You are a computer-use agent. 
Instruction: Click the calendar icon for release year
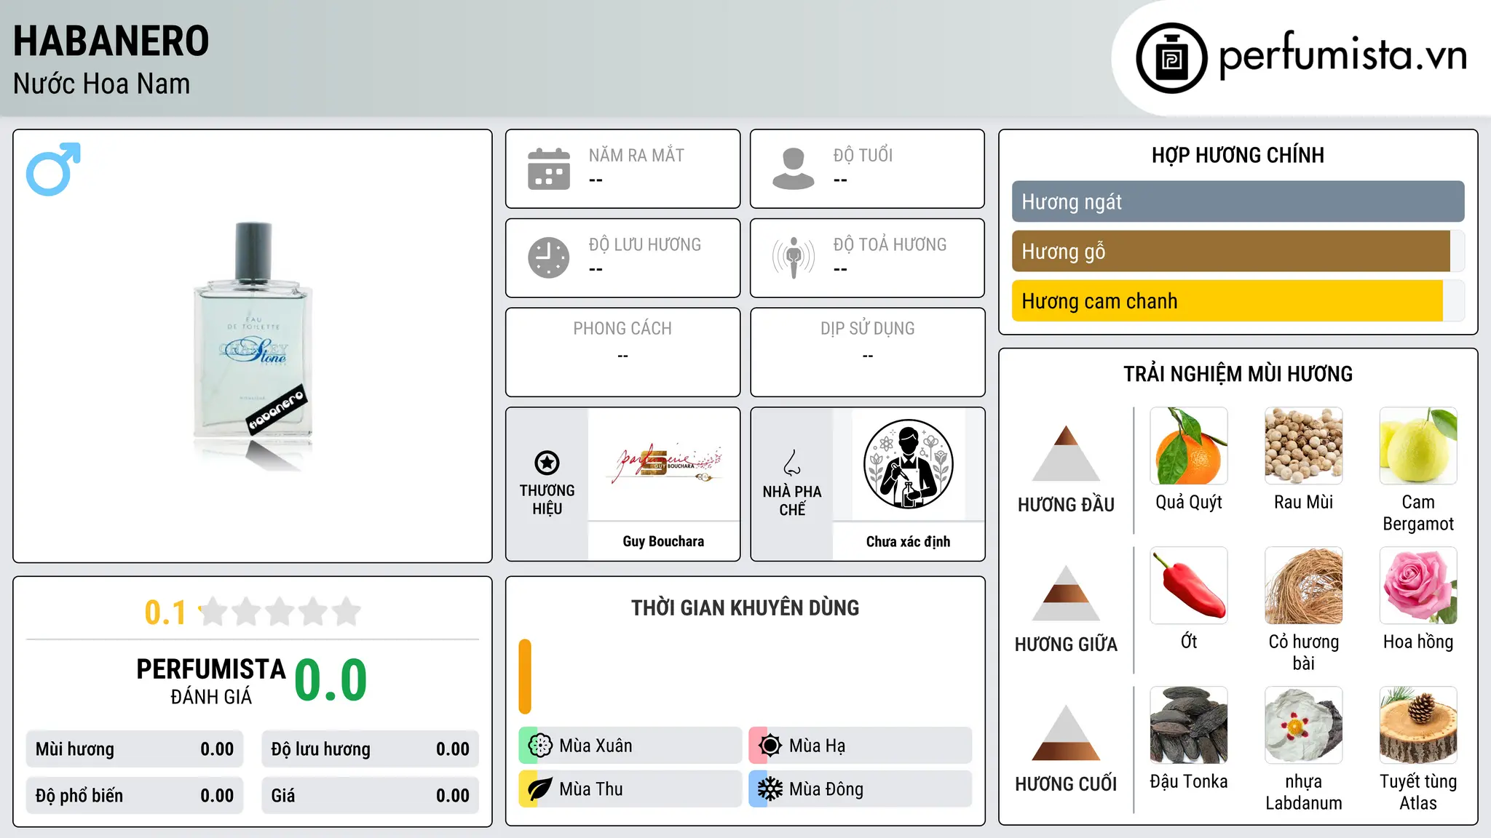549,169
